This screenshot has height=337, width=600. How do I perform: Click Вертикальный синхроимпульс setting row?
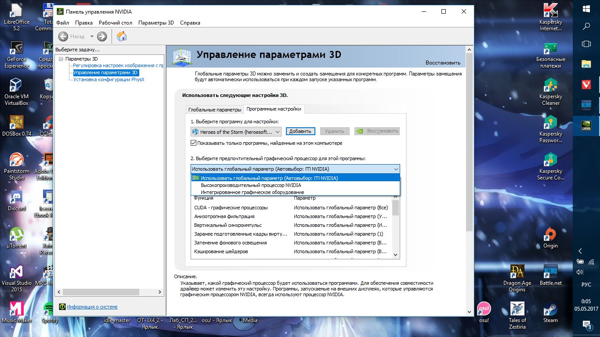pyautogui.click(x=292, y=225)
